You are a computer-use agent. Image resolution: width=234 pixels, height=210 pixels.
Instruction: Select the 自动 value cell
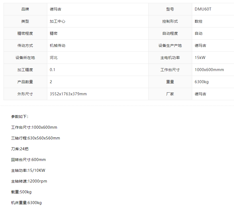click(x=213, y=33)
